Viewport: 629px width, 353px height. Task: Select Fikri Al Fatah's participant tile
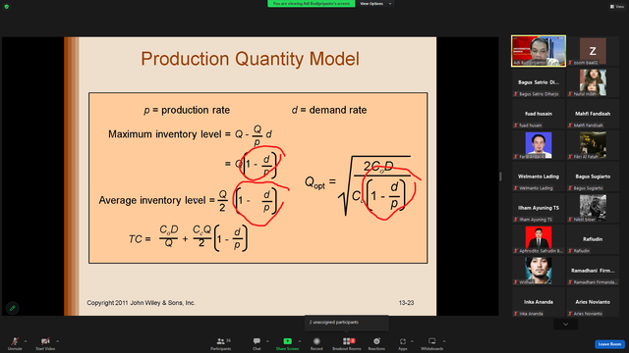pyautogui.click(x=593, y=145)
